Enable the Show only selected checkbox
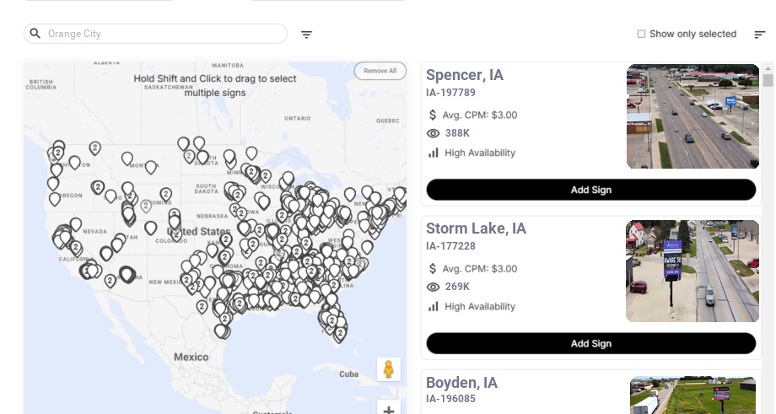Screen dimensions: 776x414 click(x=641, y=35)
